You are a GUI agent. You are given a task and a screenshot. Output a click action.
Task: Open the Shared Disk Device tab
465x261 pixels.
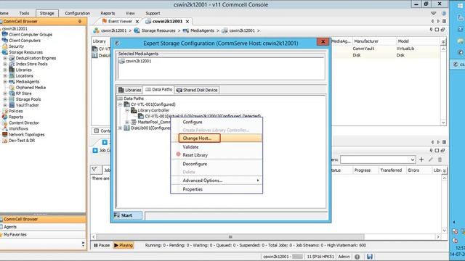click(197, 90)
